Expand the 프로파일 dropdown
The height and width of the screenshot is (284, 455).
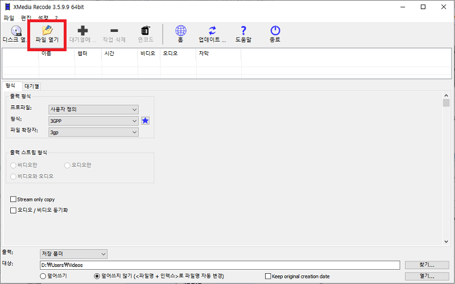pos(93,109)
